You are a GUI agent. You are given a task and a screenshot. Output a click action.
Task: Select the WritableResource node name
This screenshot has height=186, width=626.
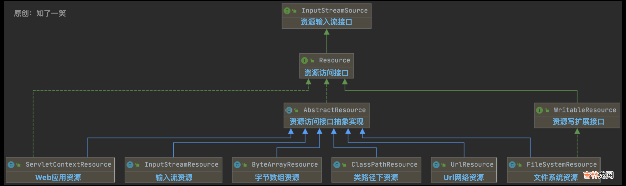pos(585,110)
